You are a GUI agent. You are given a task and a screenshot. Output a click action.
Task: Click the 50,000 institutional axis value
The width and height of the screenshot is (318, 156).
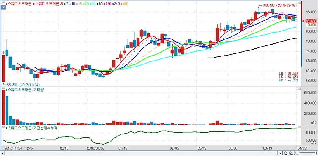pos(311,140)
